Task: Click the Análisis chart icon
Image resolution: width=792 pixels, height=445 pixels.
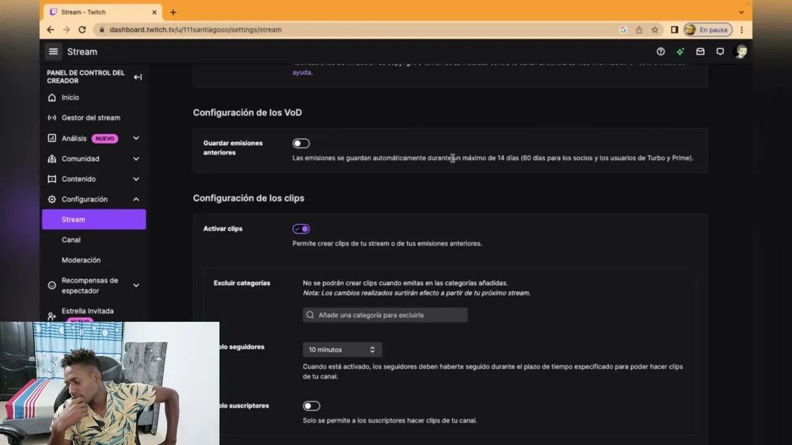Action: click(x=52, y=138)
